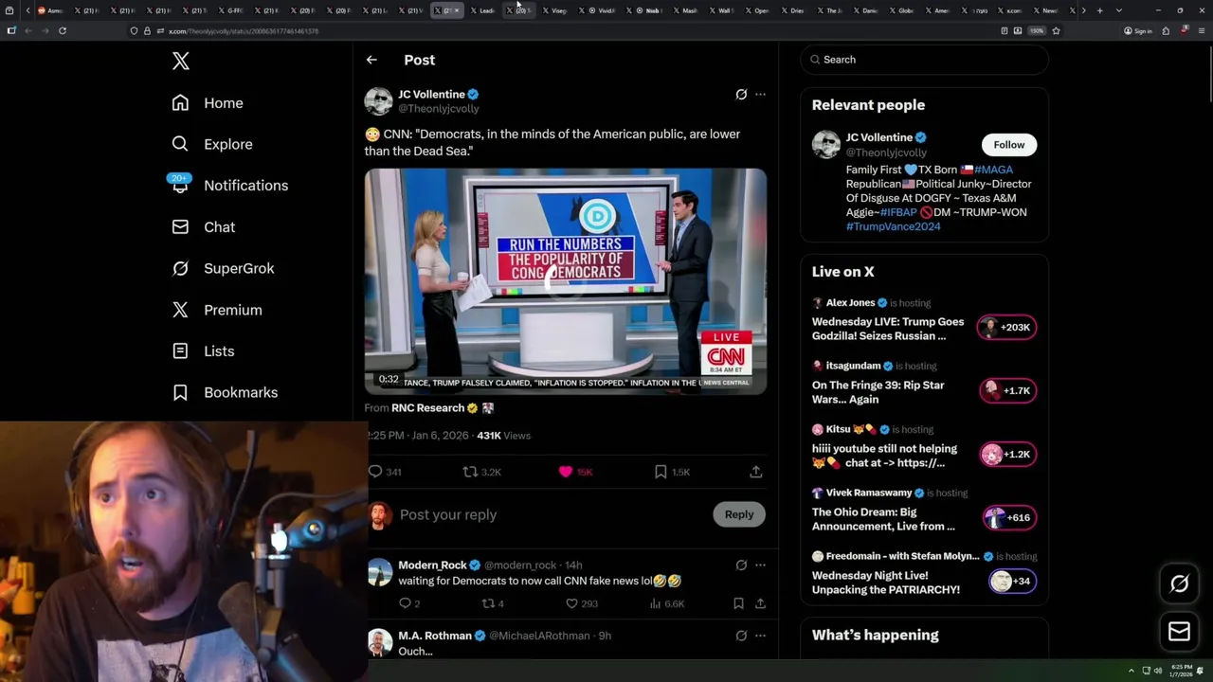Reply icon showing 341 comments
The height and width of the screenshot is (682, 1213).
click(x=375, y=472)
